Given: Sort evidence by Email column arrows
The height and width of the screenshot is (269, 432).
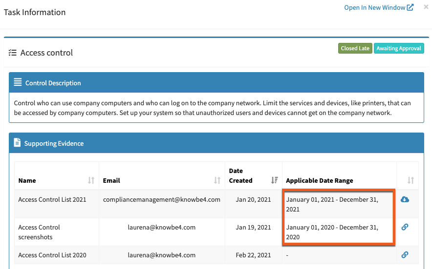Looking at the screenshot, I should pyautogui.click(x=217, y=180).
